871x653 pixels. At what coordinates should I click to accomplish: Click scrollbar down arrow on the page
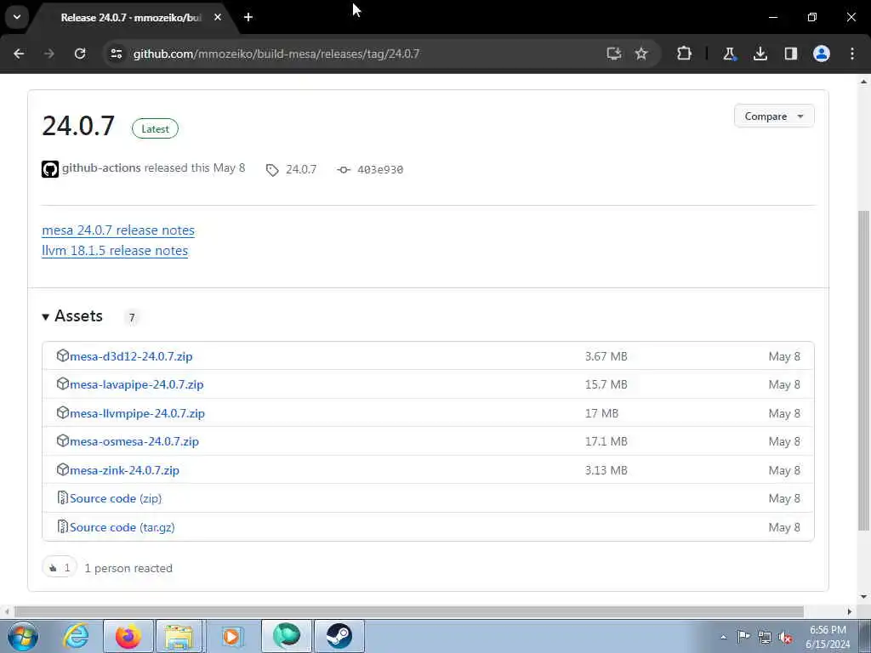(x=864, y=598)
